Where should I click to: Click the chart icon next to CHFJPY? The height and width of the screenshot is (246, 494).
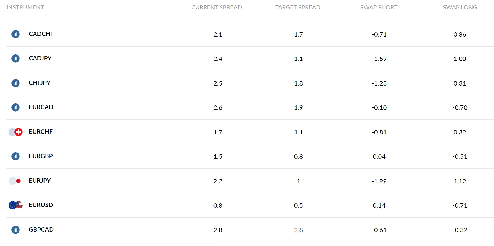[16, 83]
